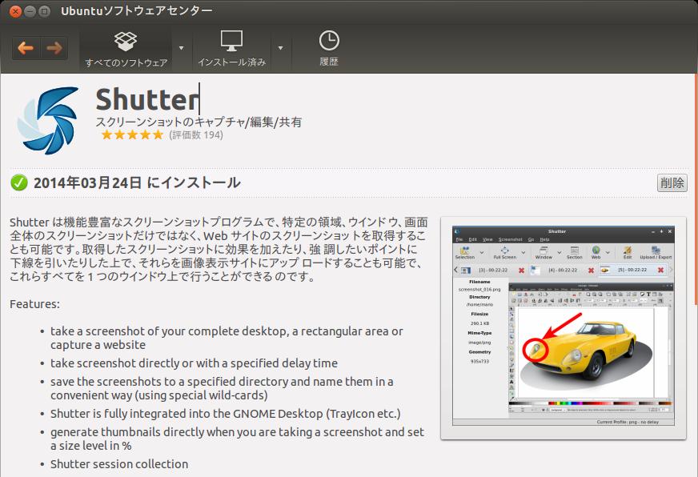Close the Ubuntu Software Center window
The width and height of the screenshot is (698, 477).
15,11
